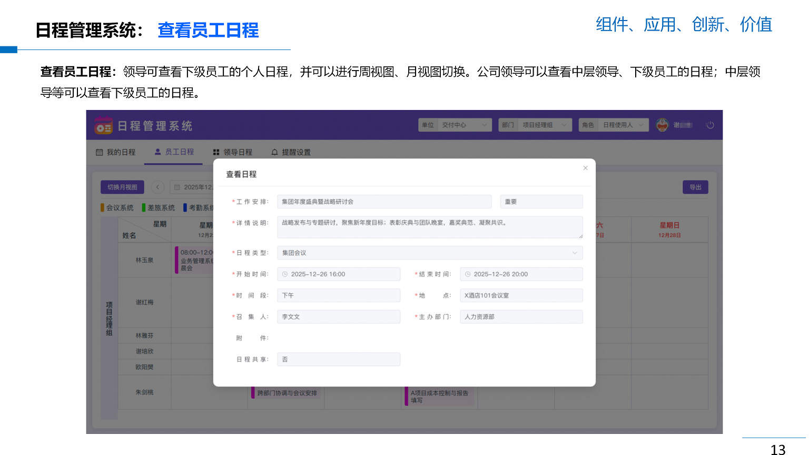Open the 领导日程 tab

pos(232,152)
